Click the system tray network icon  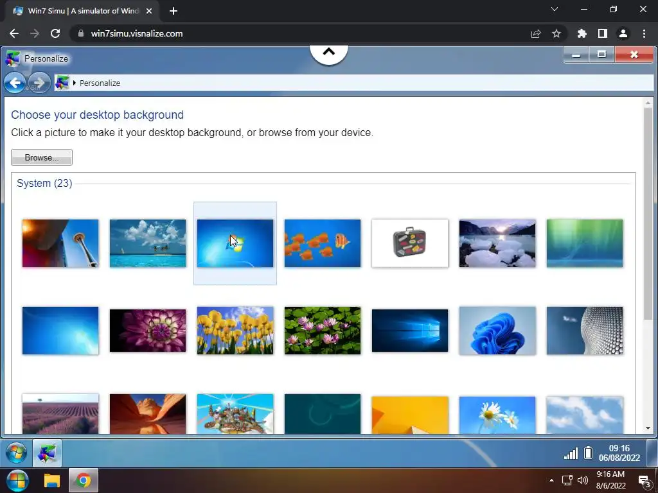(567, 480)
